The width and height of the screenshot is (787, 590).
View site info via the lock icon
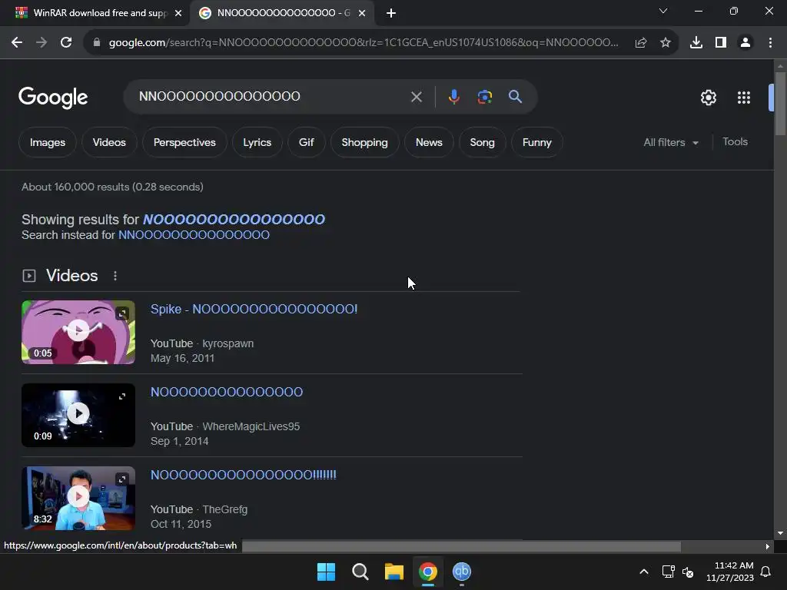(97, 43)
